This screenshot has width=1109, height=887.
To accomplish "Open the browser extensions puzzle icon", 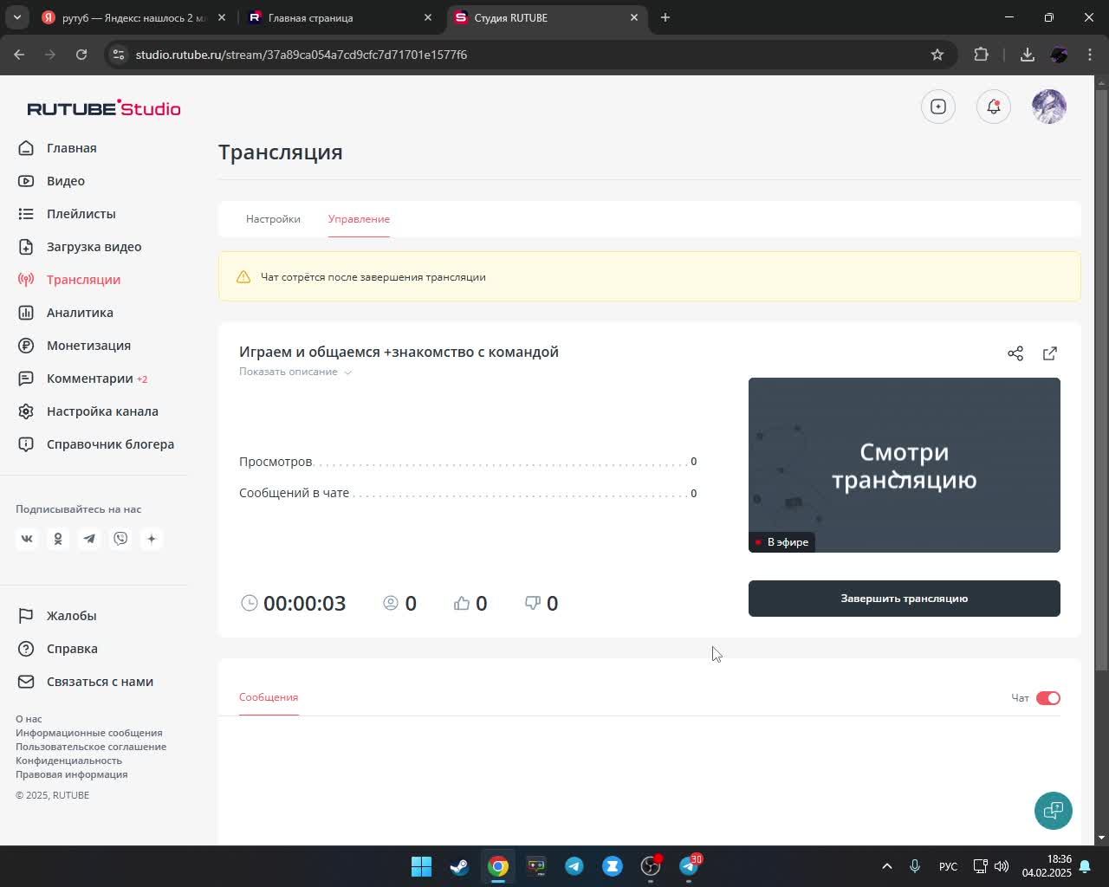I will pyautogui.click(x=981, y=55).
